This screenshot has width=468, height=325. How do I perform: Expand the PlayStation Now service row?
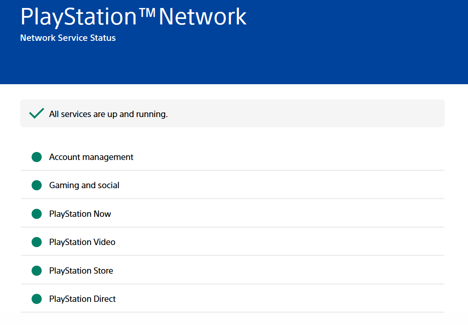pyautogui.click(x=233, y=214)
